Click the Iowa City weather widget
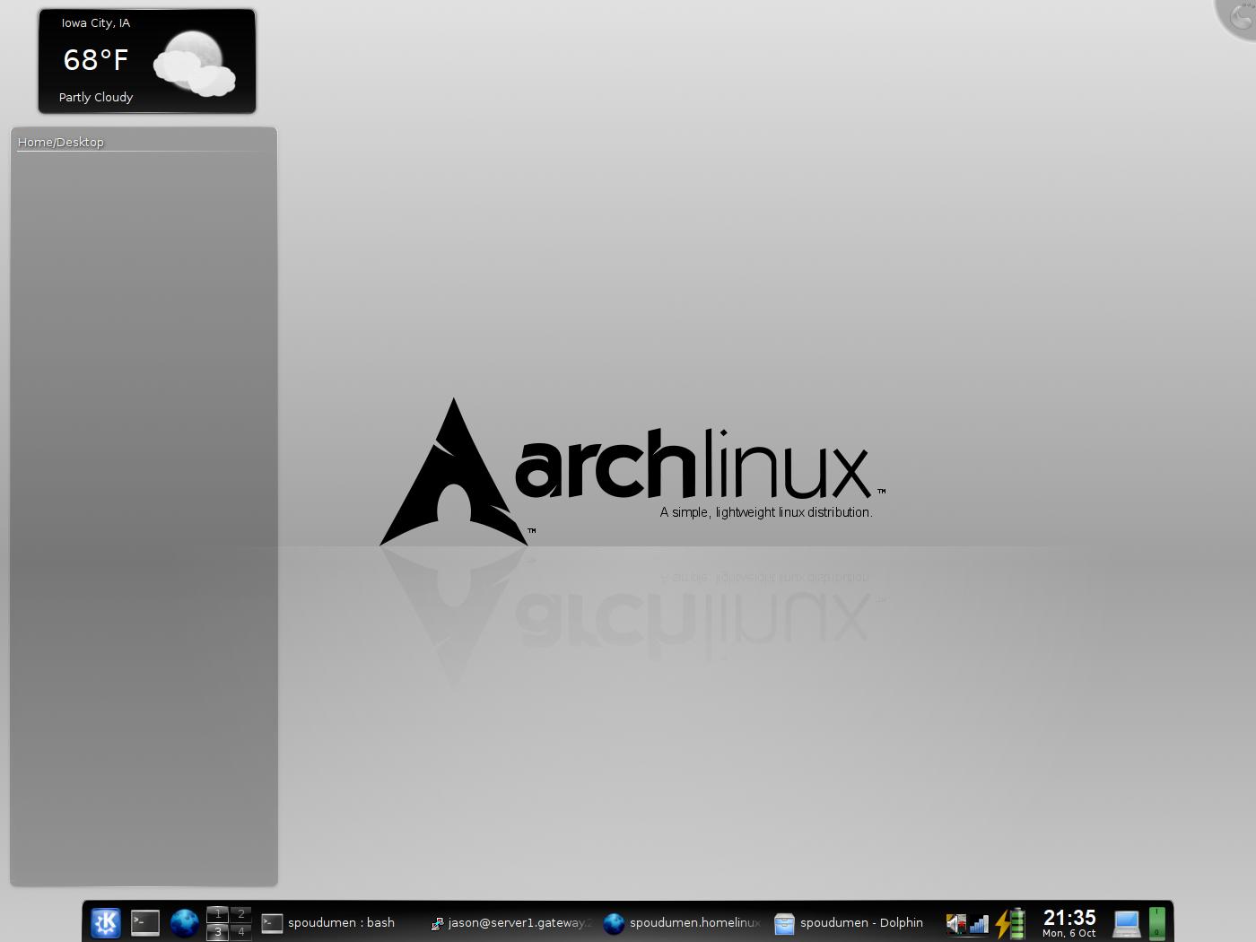The height and width of the screenshot is (942, 1256). pos(147,61)
